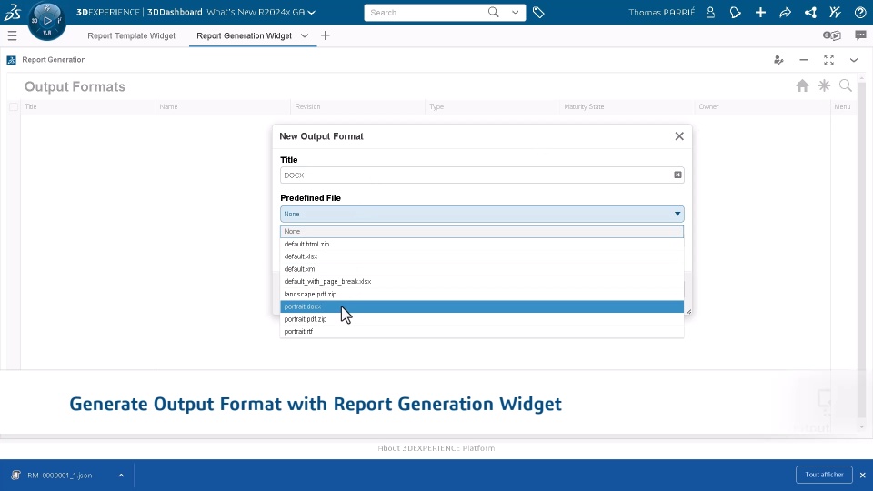873x491 pixels.
Task: Add a new dashboard tab
Action: click(x=326, y=35)
